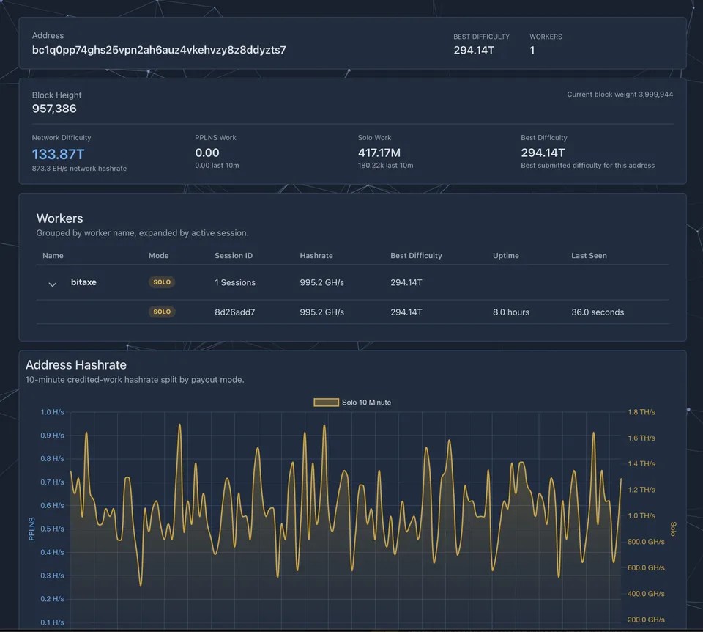Sort by Best Difficulty column header

416,255
